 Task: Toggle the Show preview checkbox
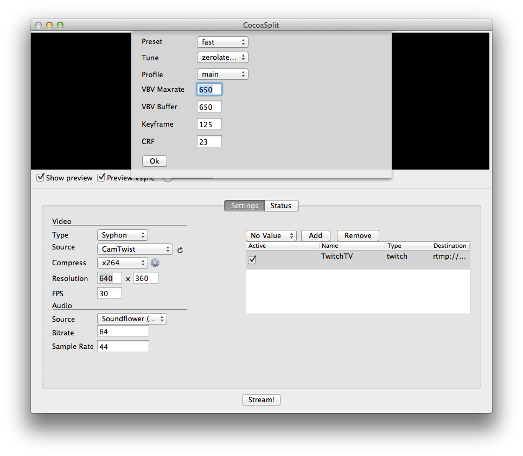(x=41, y=178)
